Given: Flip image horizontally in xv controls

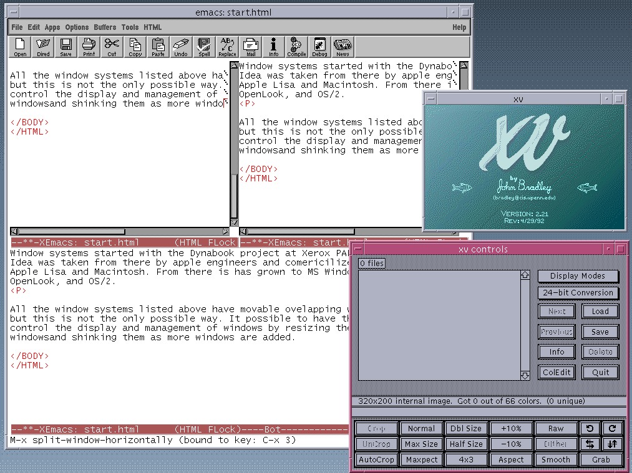Looking at the screenshot, I should (590, 444).
